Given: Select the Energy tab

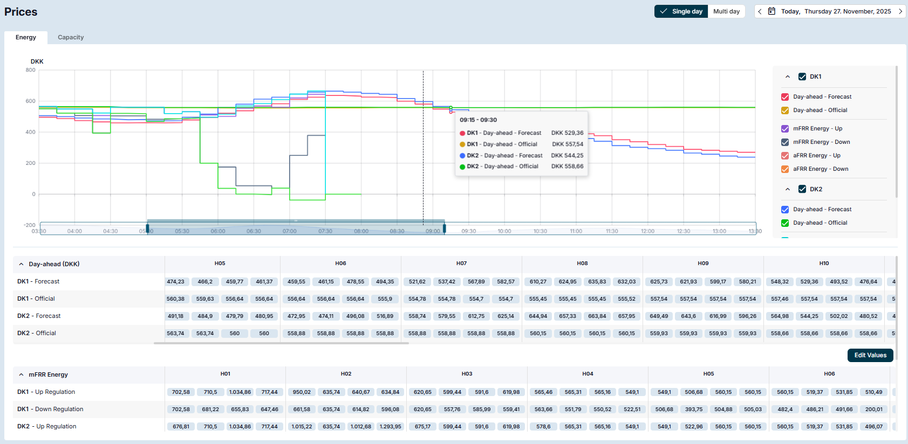Looking at the screenshot, I should pyautogui.click(x=26, y=37).
